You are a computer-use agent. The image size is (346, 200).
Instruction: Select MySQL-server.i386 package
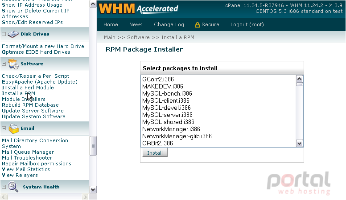(167, 115)
